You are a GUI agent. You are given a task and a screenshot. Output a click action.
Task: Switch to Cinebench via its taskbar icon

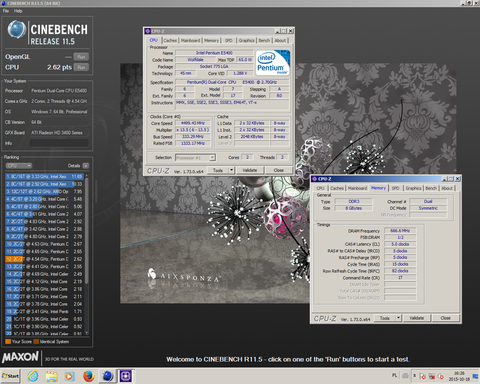click(107, 376)
